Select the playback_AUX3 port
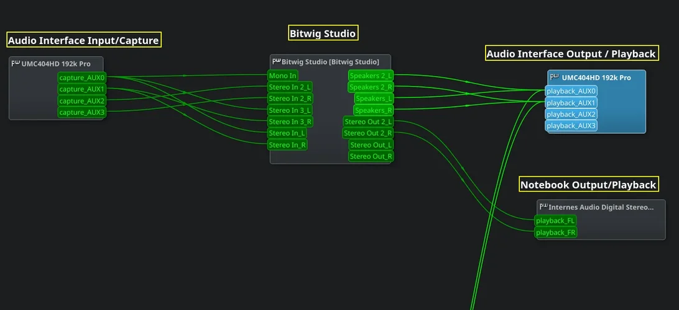This screenshot has width=679, height=310. [571, 126]
